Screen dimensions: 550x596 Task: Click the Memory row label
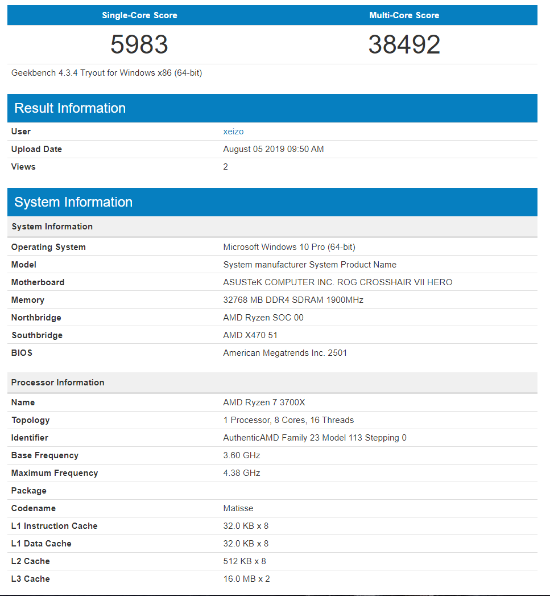click(28, 300)
